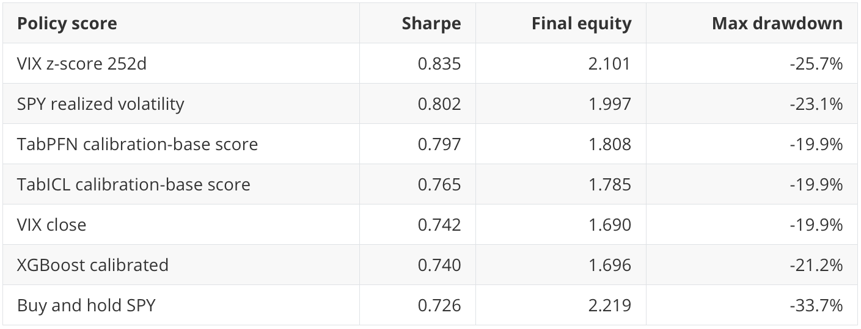Click Sharpe value 0.726
The height and width of the screenshot is (329, 861).
click(439, 305)
